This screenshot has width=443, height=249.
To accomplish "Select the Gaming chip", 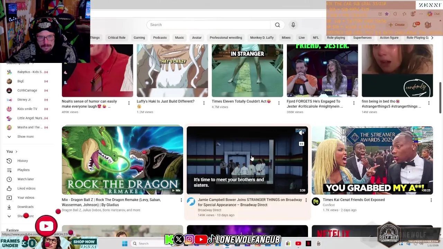I will (139, 38).
